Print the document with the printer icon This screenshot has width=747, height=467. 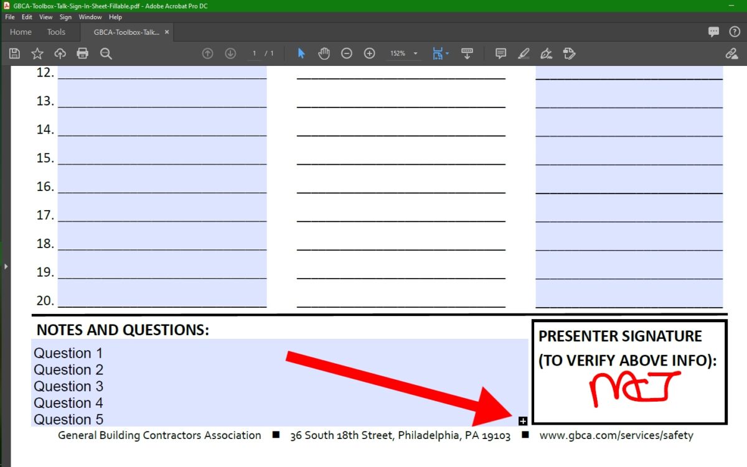tap(83, 53)
